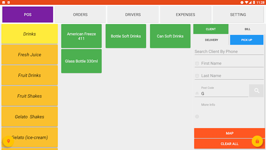Tap the Wi-Fi icon in the status bar
This screenshot has height=150, width=266.
coord(246,2)
